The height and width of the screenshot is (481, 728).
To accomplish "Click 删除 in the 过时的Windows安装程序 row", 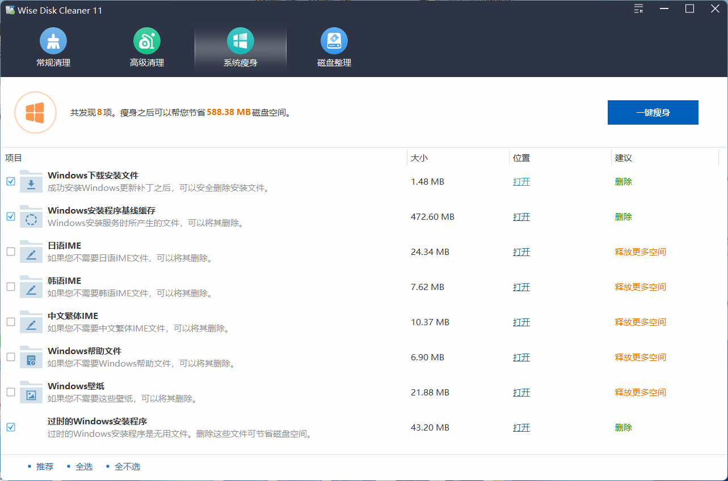I will (624, 428).
